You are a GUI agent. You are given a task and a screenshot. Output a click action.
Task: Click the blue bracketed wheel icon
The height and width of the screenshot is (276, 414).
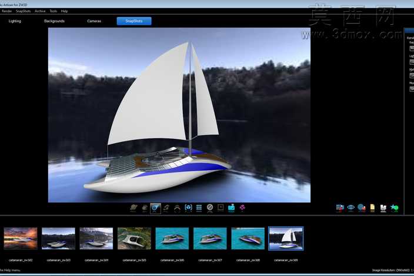click(x=188, y=208)
